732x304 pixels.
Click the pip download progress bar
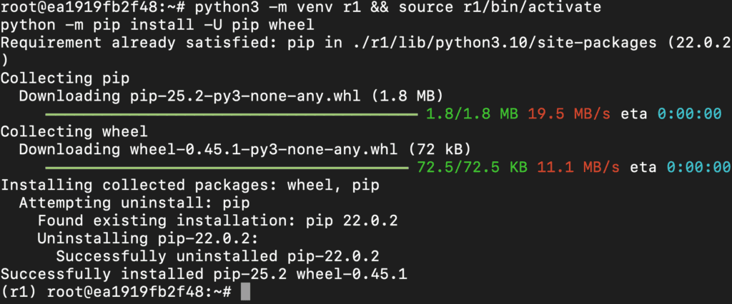(x=232, y=113)
